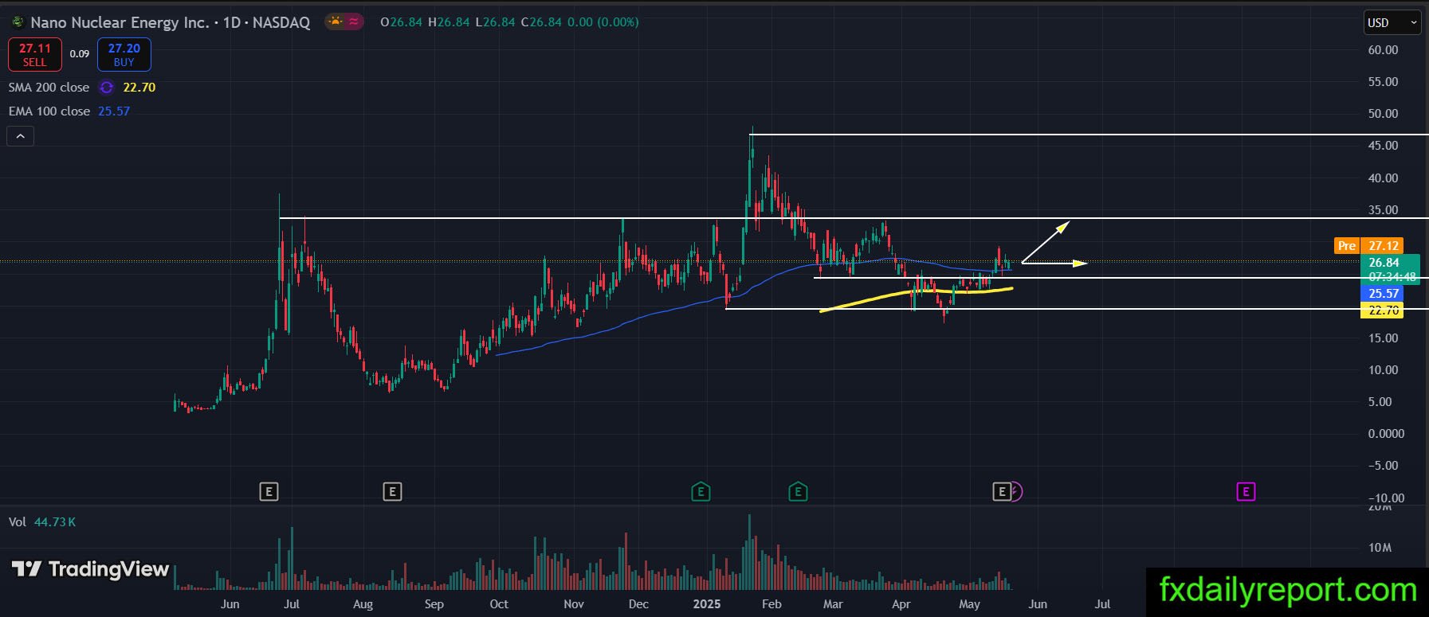The image size is (1429, 617).
Task: Click the purple lightning event marker
Action: (x=1015, y=492)
